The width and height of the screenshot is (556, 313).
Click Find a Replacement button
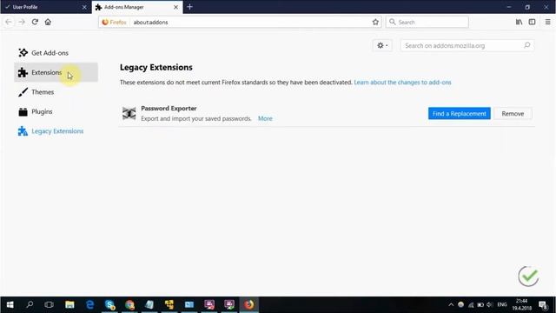[460, 114]
